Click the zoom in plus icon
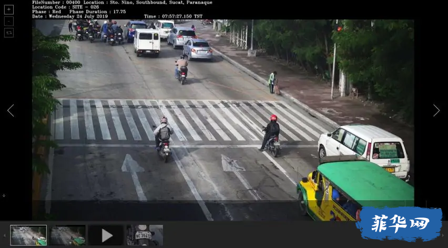The image size is (448, 248). click(9, 9)
